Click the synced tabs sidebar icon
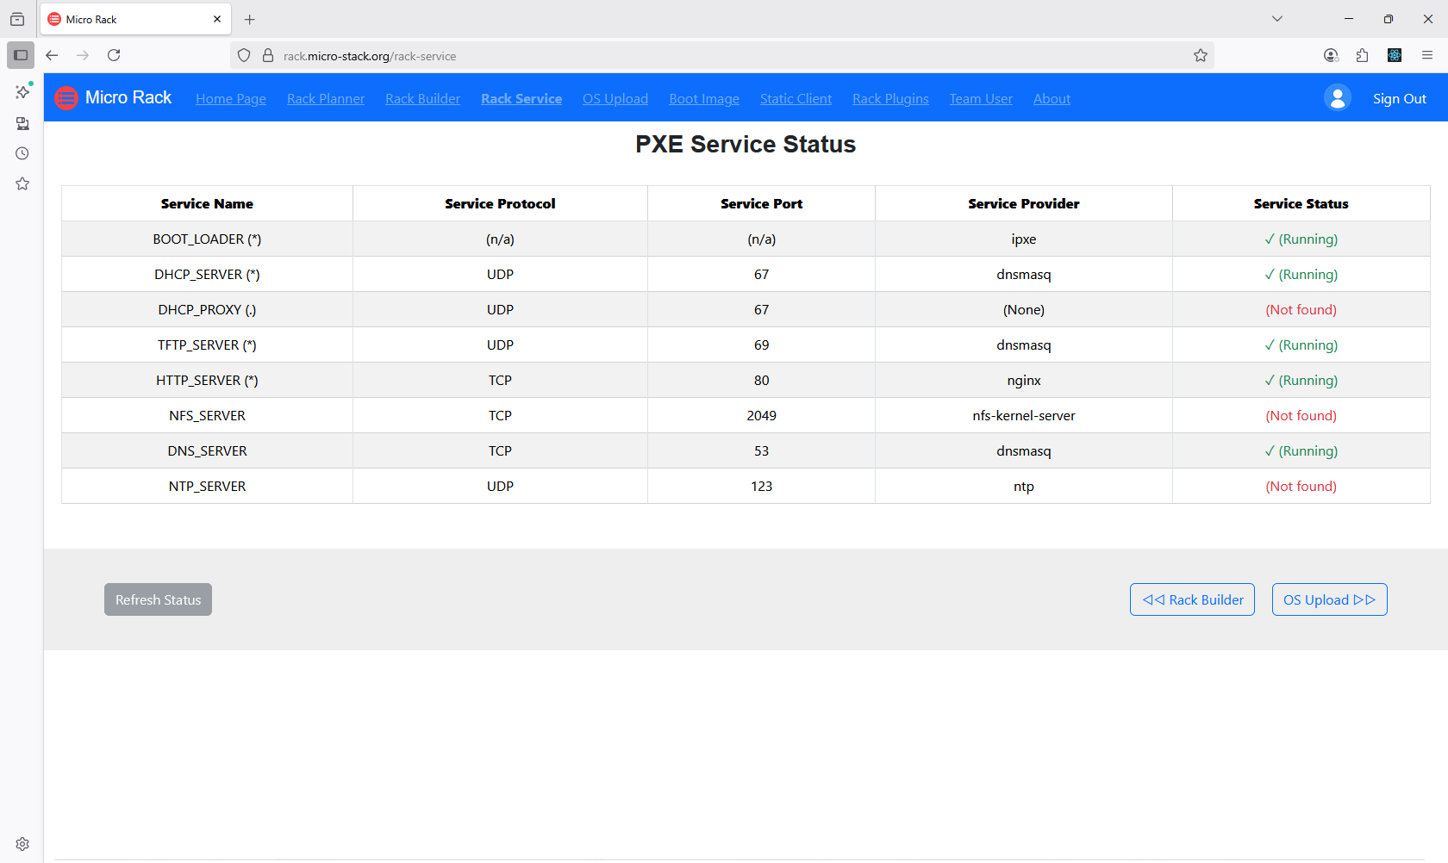Image resolution: width=1448 pixels, height=863 pixels. (x=22, y=123)
